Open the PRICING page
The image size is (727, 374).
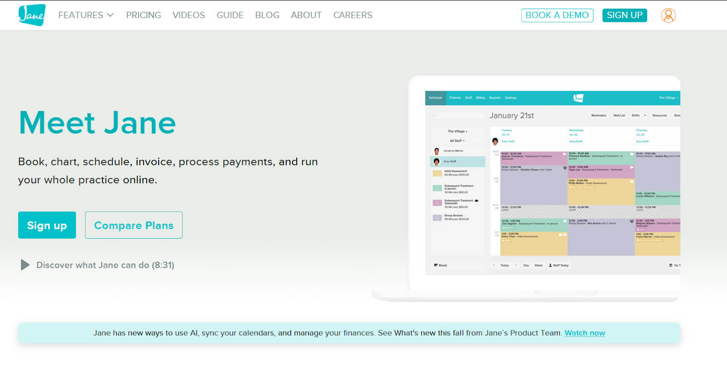pyautogui.click(x=144, y=15)
